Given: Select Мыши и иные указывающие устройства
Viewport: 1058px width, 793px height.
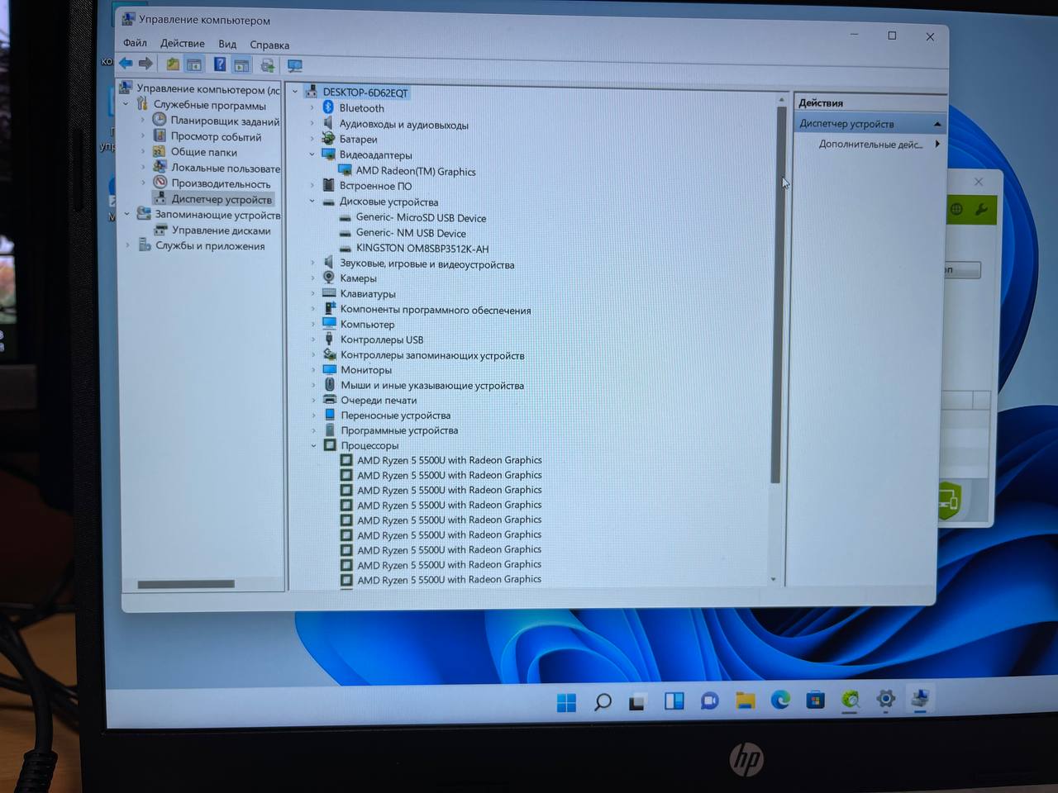Looking at the screenshot, I should coord(432,385).
